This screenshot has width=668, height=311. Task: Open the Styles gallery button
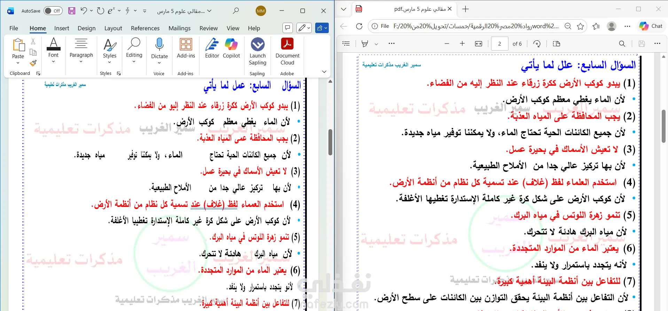point(110,50)
